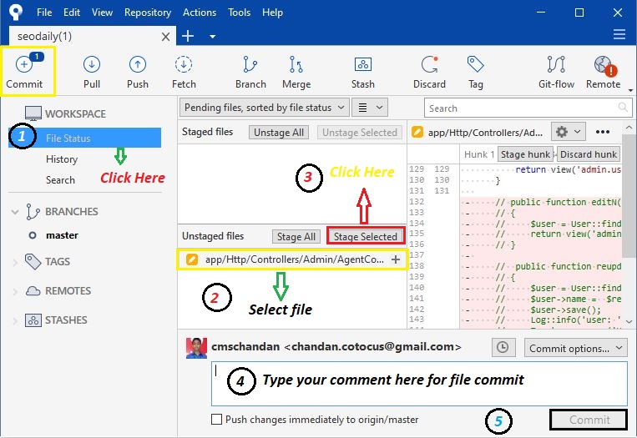
Task: Open the pending files sort dropdown
Action: tap(265, 108)
